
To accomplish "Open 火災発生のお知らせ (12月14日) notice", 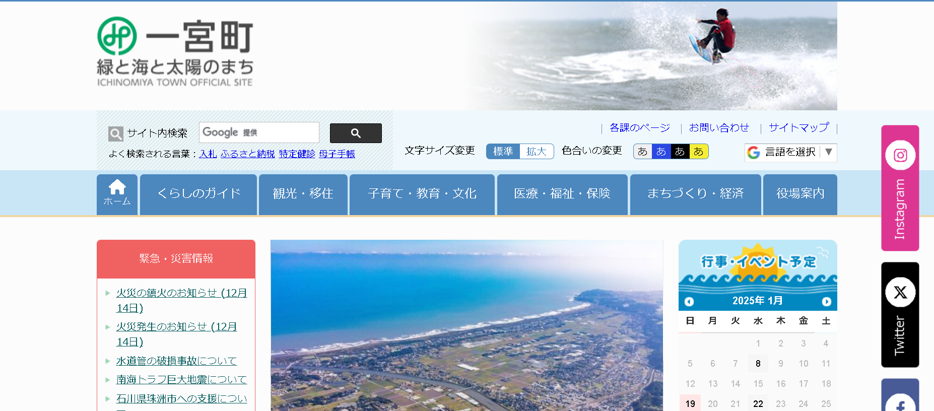I will click(176, 334).
